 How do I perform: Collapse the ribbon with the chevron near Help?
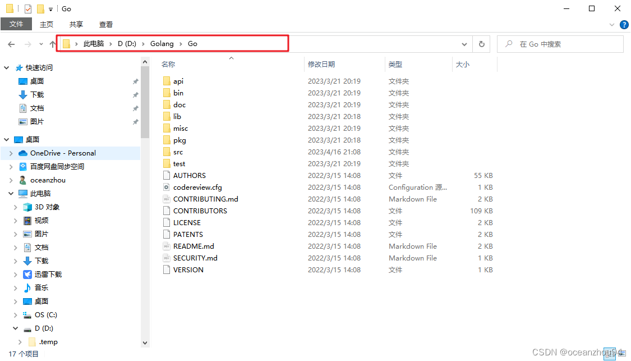pos(612,24)
